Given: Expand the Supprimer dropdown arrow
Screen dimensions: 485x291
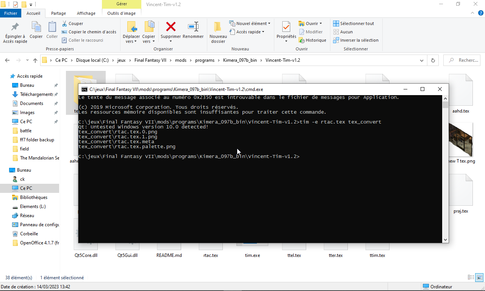Looking at the screenshot, I should (171, 41).
